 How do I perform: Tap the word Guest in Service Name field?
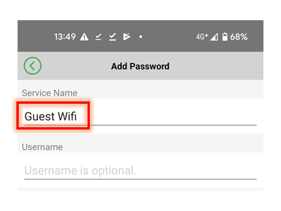pos(40,116)
